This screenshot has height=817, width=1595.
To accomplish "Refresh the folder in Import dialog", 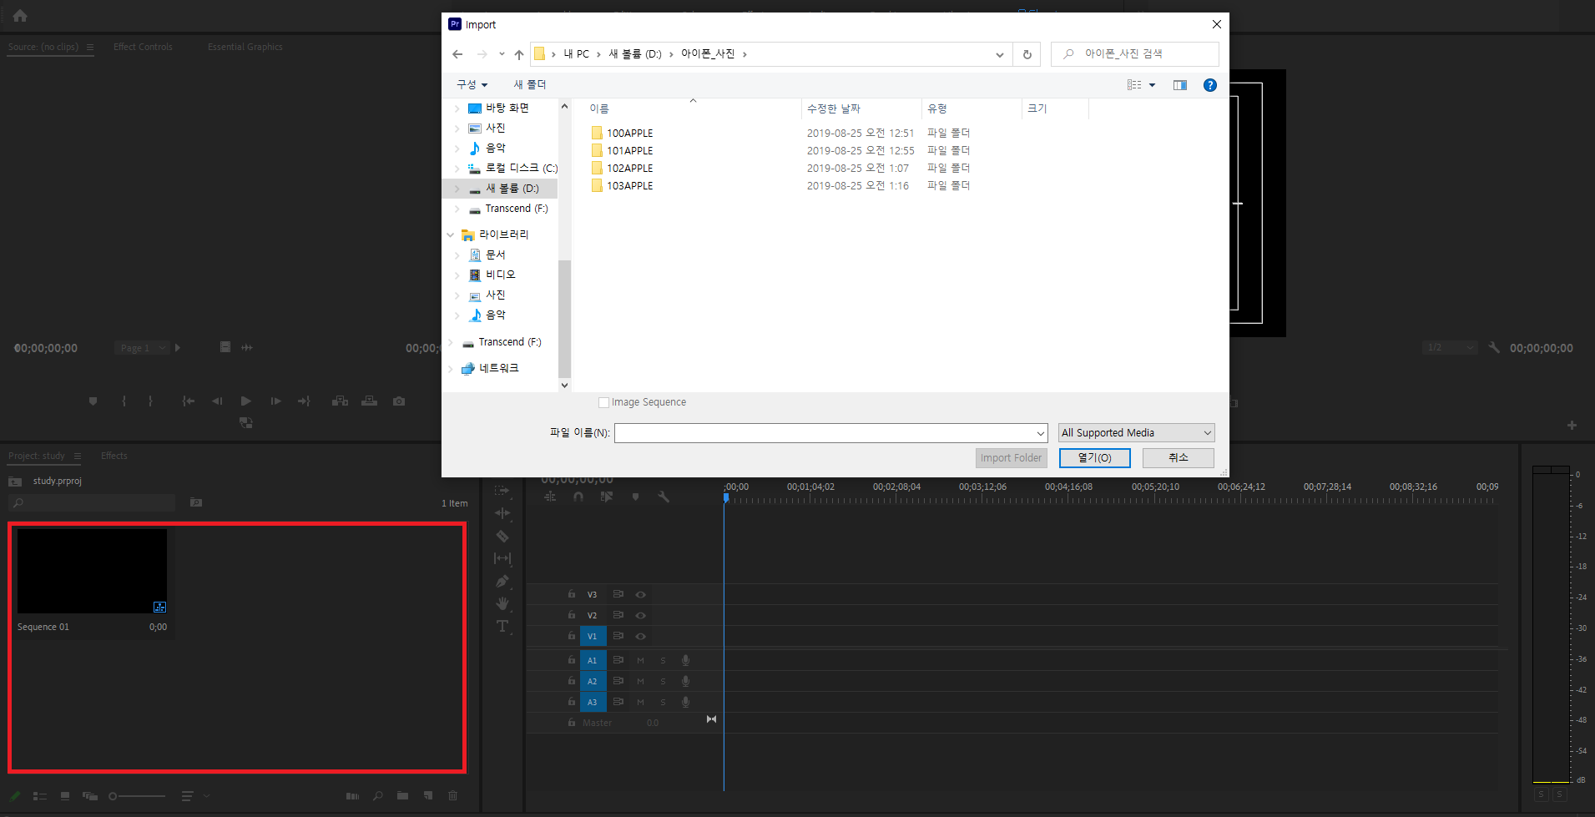I will (1027, 54).
